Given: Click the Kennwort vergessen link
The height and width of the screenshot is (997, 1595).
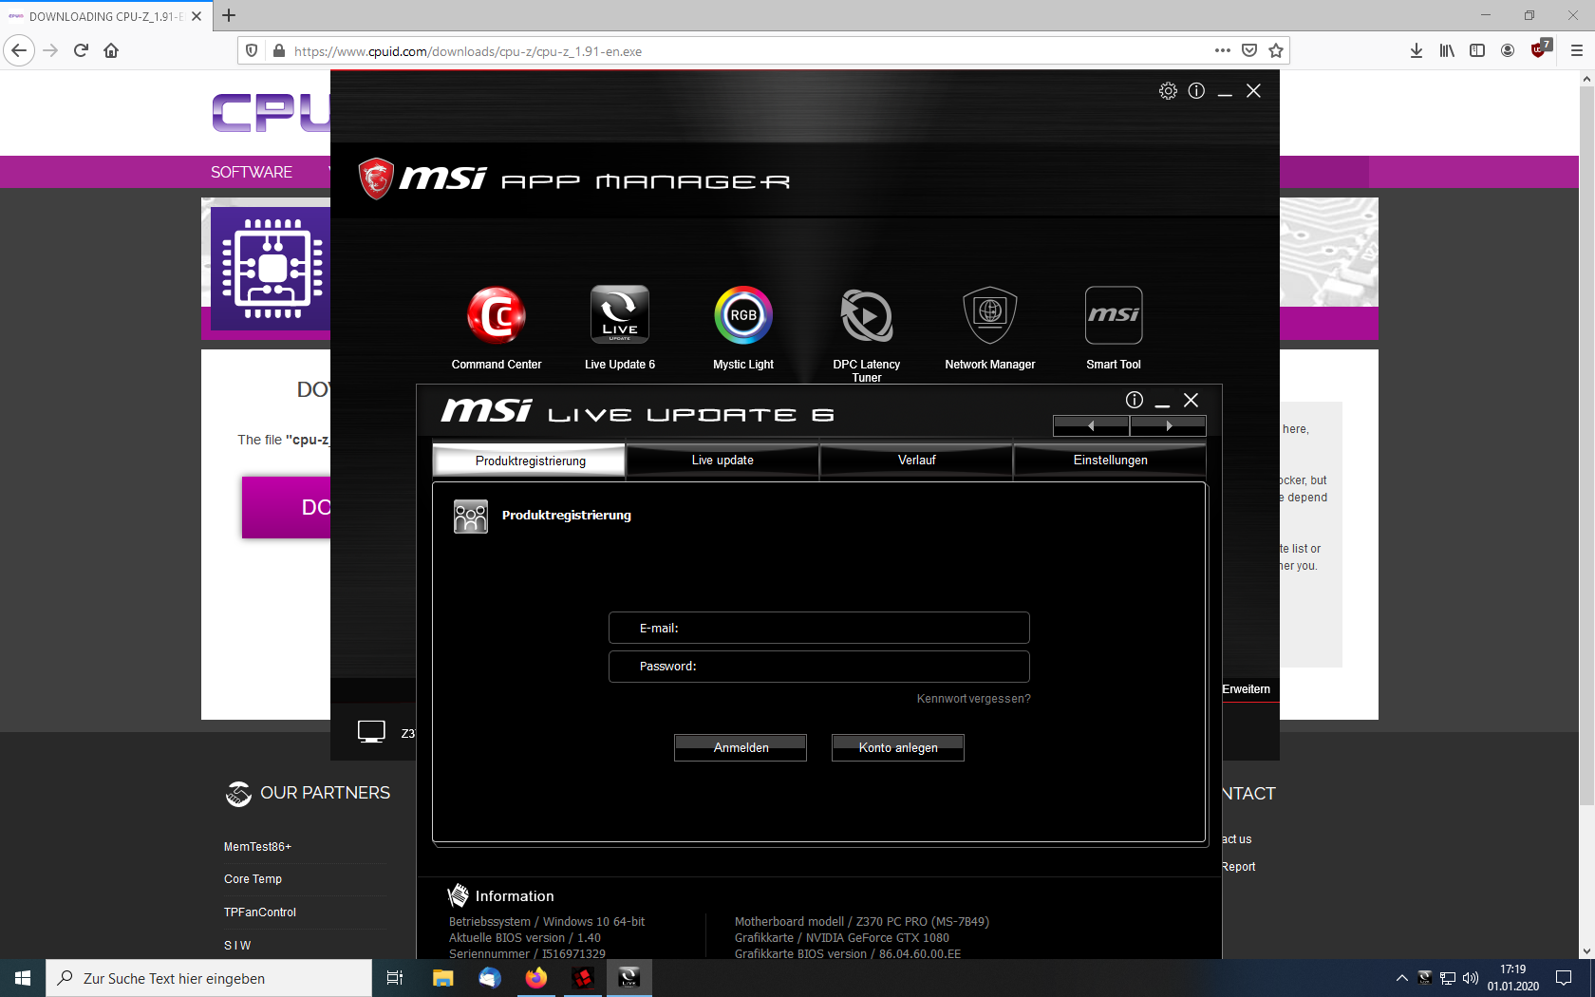Looking at the screenshot, I should (x=973, y=699).
